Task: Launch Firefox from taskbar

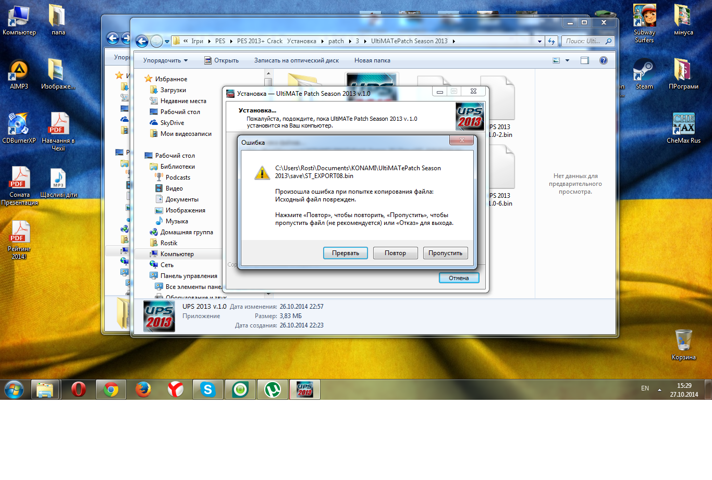Action: coord(143,389)
